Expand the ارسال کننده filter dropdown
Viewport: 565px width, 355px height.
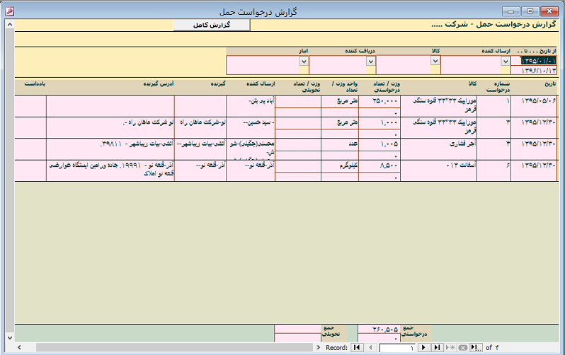click(506, 62)
